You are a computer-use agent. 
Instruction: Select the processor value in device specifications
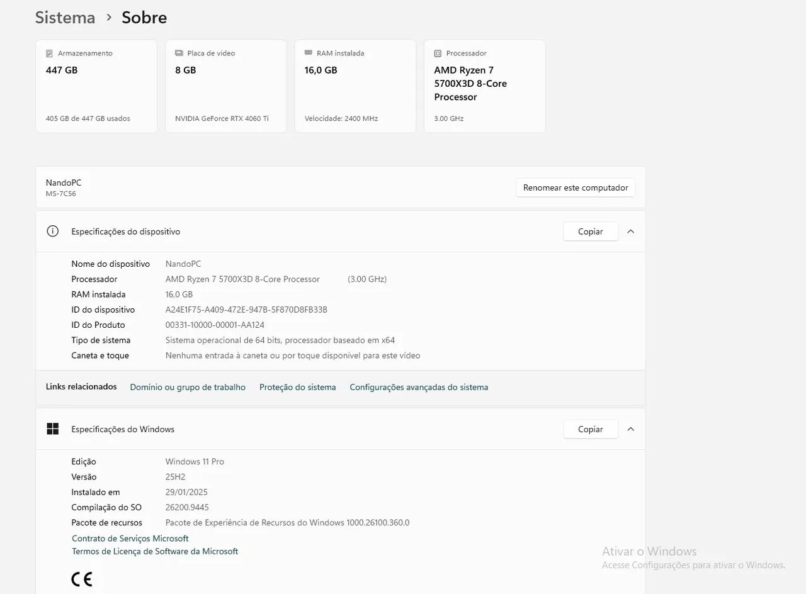point(242,279)
